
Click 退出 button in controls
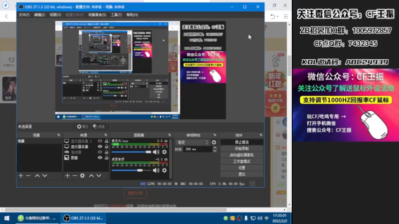[x=242, y=174]
